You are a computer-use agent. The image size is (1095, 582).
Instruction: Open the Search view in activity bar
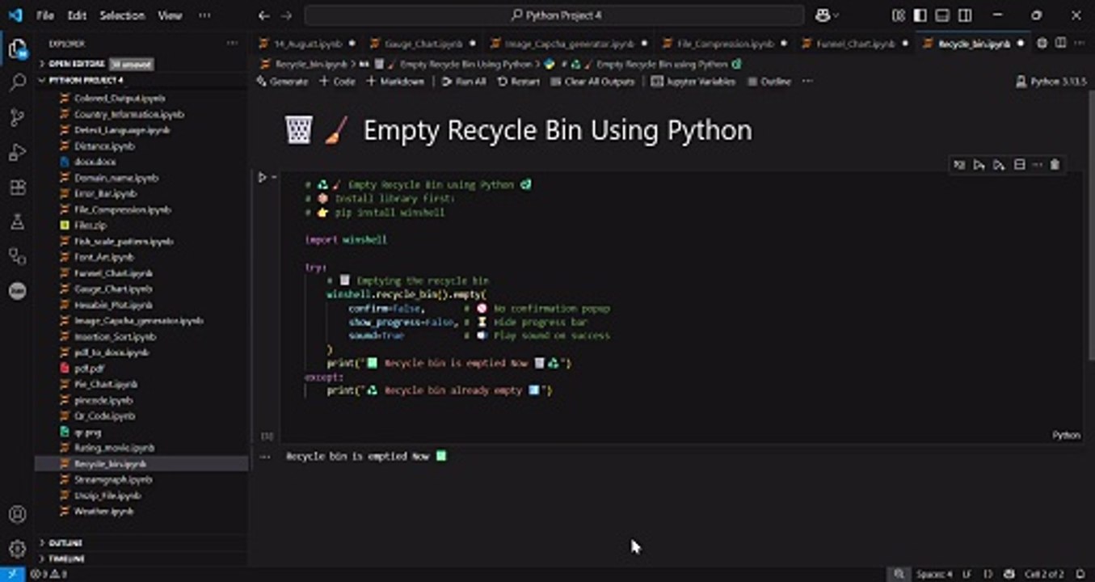17,82
